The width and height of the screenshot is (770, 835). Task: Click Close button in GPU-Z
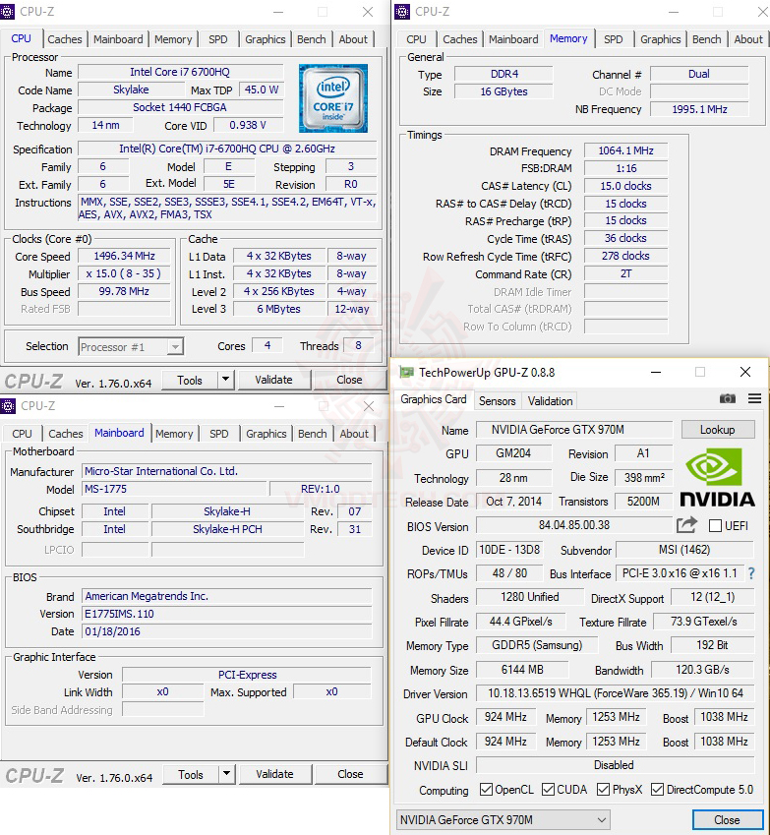(x=727, y=819)
